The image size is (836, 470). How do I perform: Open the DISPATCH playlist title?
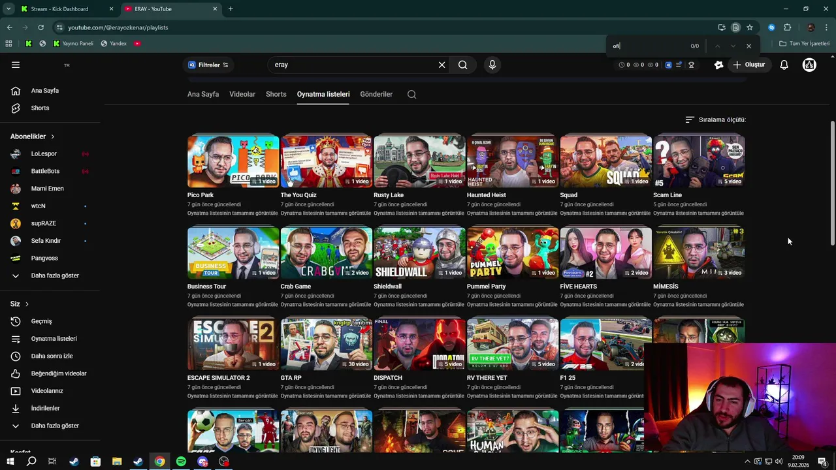(388, 378)
